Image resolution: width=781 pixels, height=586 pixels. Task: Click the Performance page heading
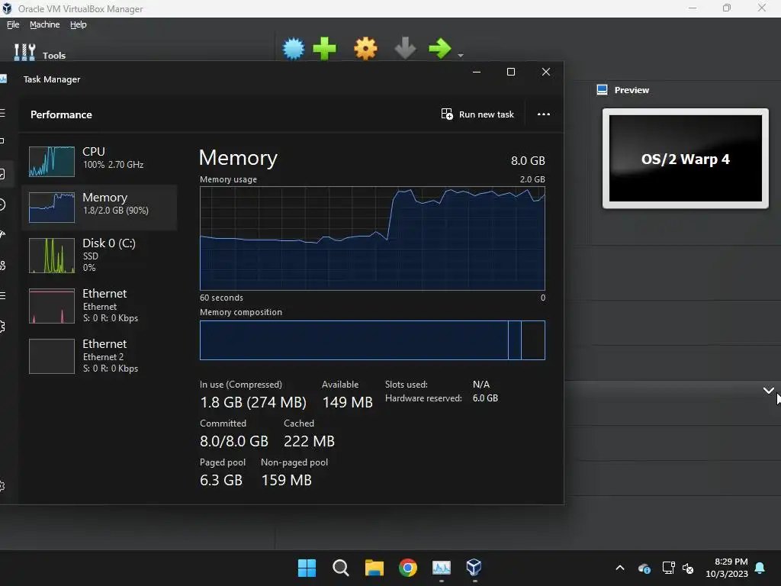click(61, 114)
